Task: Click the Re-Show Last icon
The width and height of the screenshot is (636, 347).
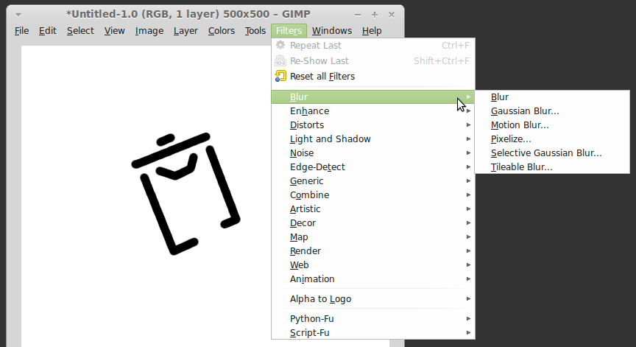Action: click(x=280, y=60)
